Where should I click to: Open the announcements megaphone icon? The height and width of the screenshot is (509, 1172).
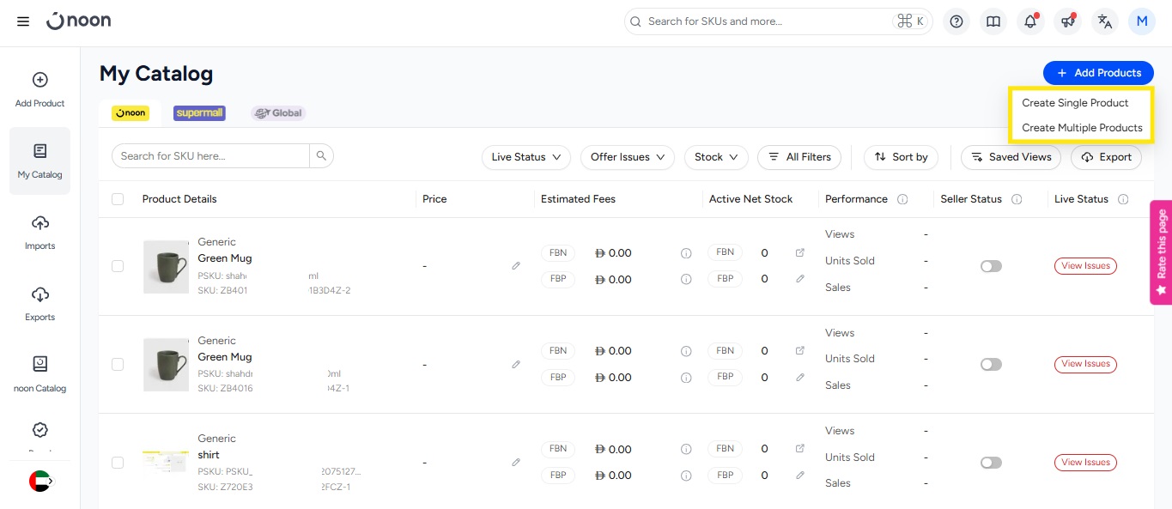pos(1067,21)
